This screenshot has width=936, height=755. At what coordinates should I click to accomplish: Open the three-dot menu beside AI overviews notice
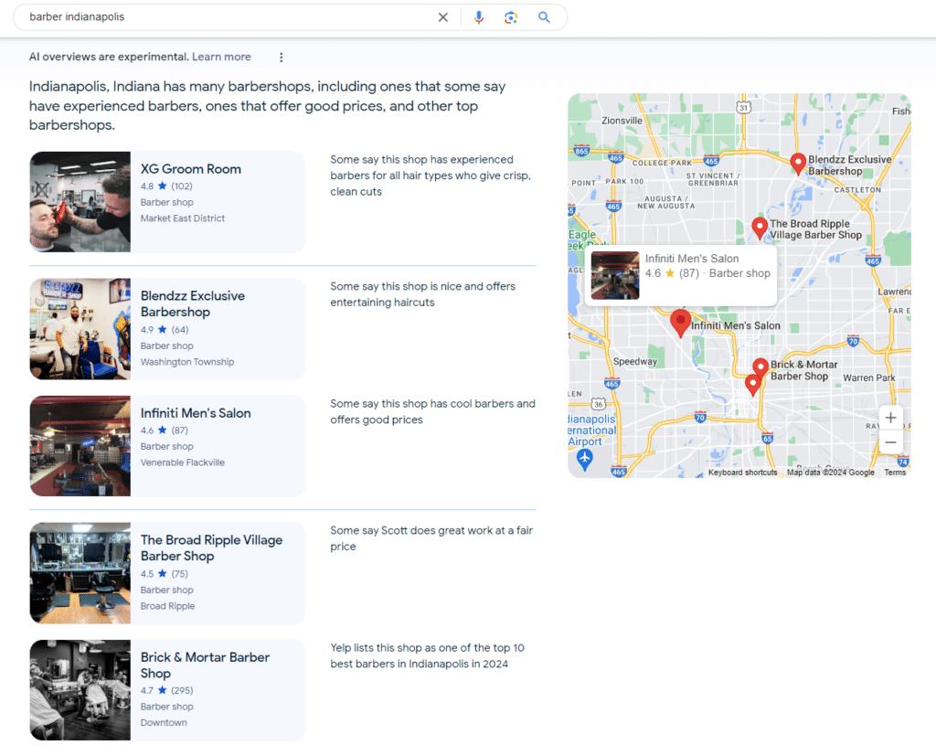click(281, 57)
